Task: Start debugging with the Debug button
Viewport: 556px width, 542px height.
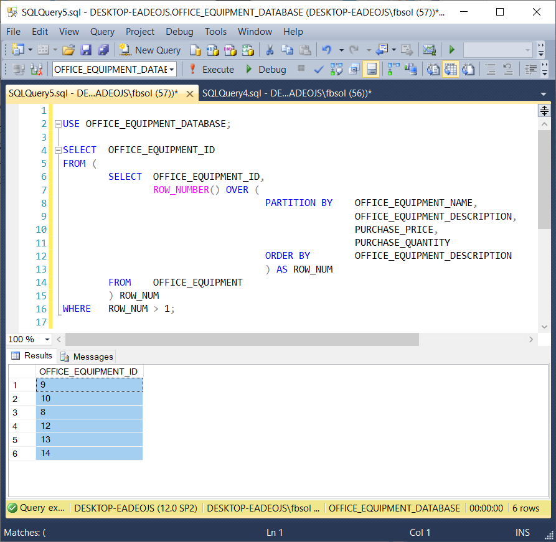Action: (x=266, y=69)
